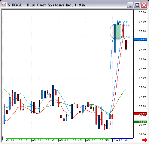Click the dark blue session bar segment

122,138
